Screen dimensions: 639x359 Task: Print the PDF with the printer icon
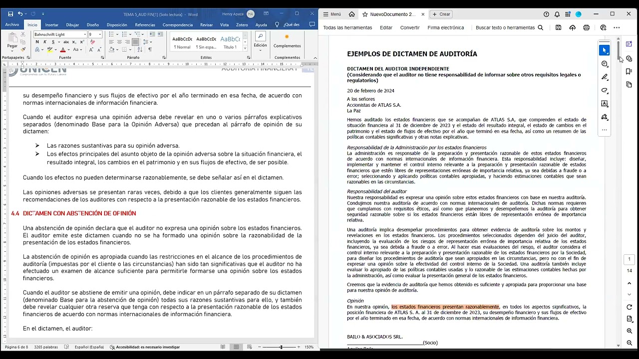pyautogui.click(x=587, y=28)
